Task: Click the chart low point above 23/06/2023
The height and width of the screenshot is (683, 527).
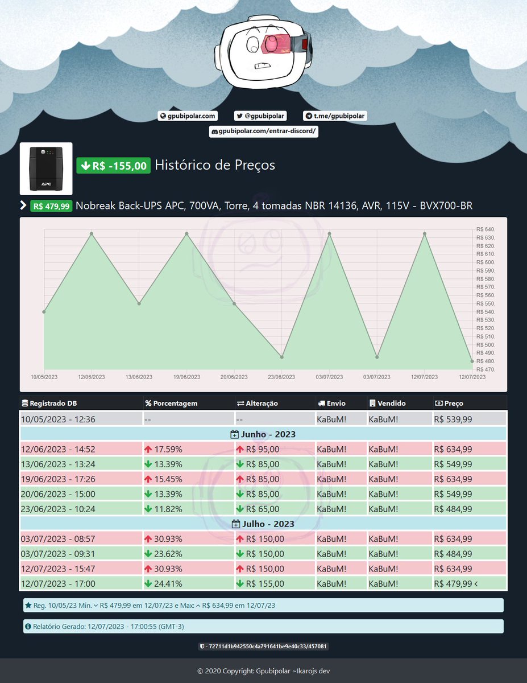Action: pyautogui.click(x=282, y=357)
